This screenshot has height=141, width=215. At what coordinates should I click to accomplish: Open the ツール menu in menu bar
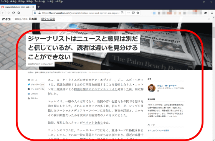[50, 2]
